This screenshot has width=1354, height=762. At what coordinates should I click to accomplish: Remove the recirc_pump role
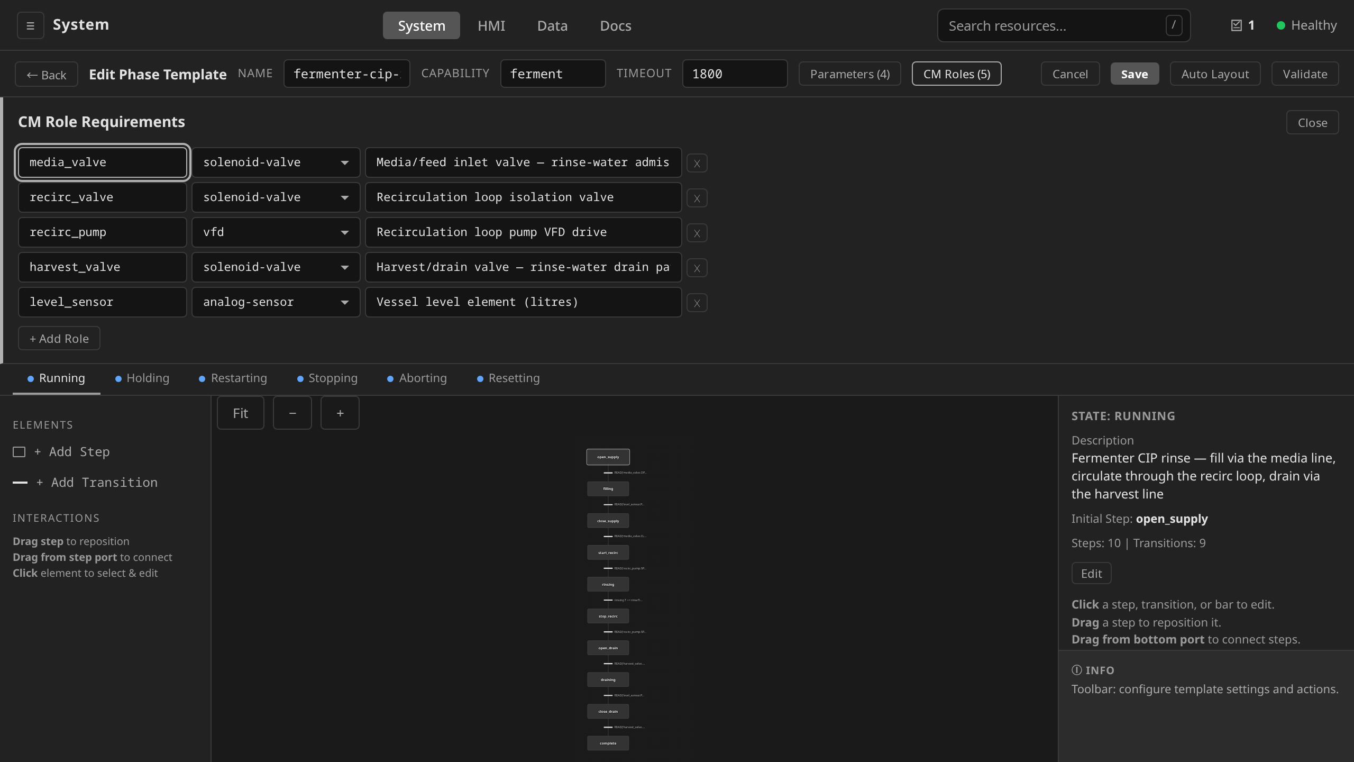pyautogui.click(x=697, y=233)
